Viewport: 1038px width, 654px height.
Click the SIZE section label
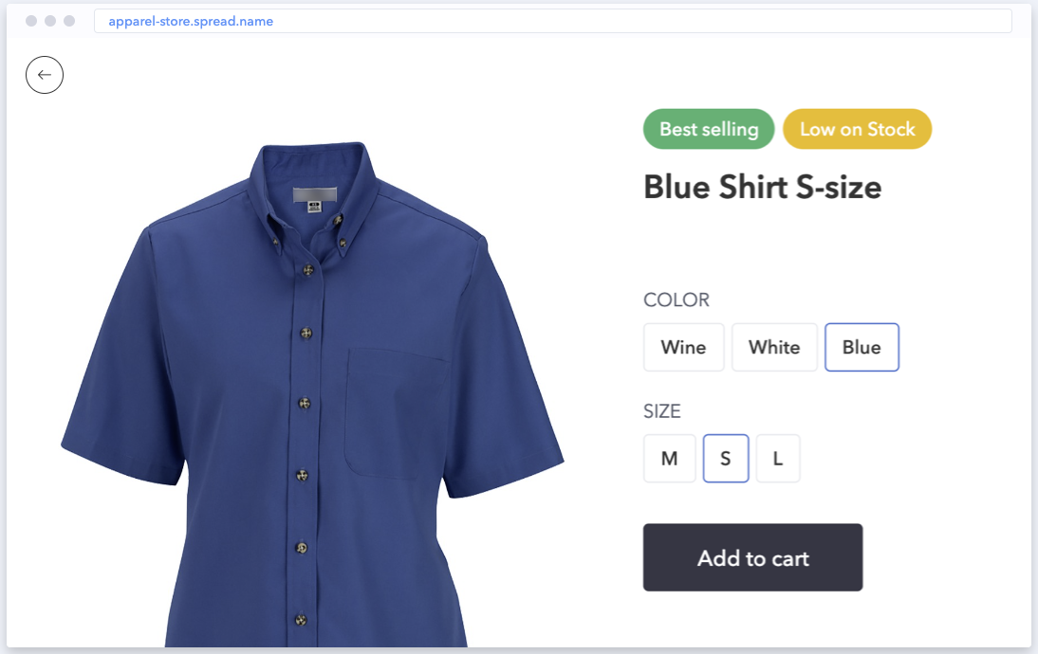[x=661, y=411]
